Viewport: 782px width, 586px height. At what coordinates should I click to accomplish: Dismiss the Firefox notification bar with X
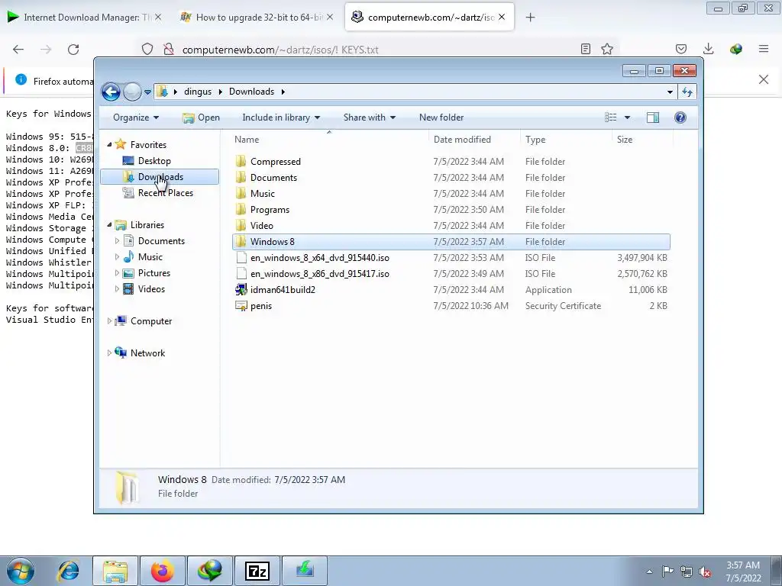tap(763, 79)
